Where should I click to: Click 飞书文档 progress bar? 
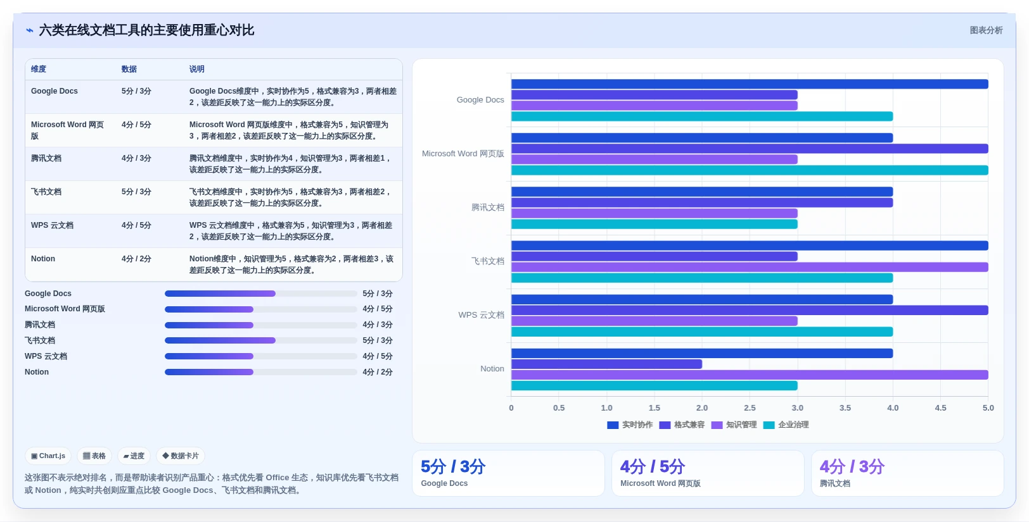(x=261, y=340)
